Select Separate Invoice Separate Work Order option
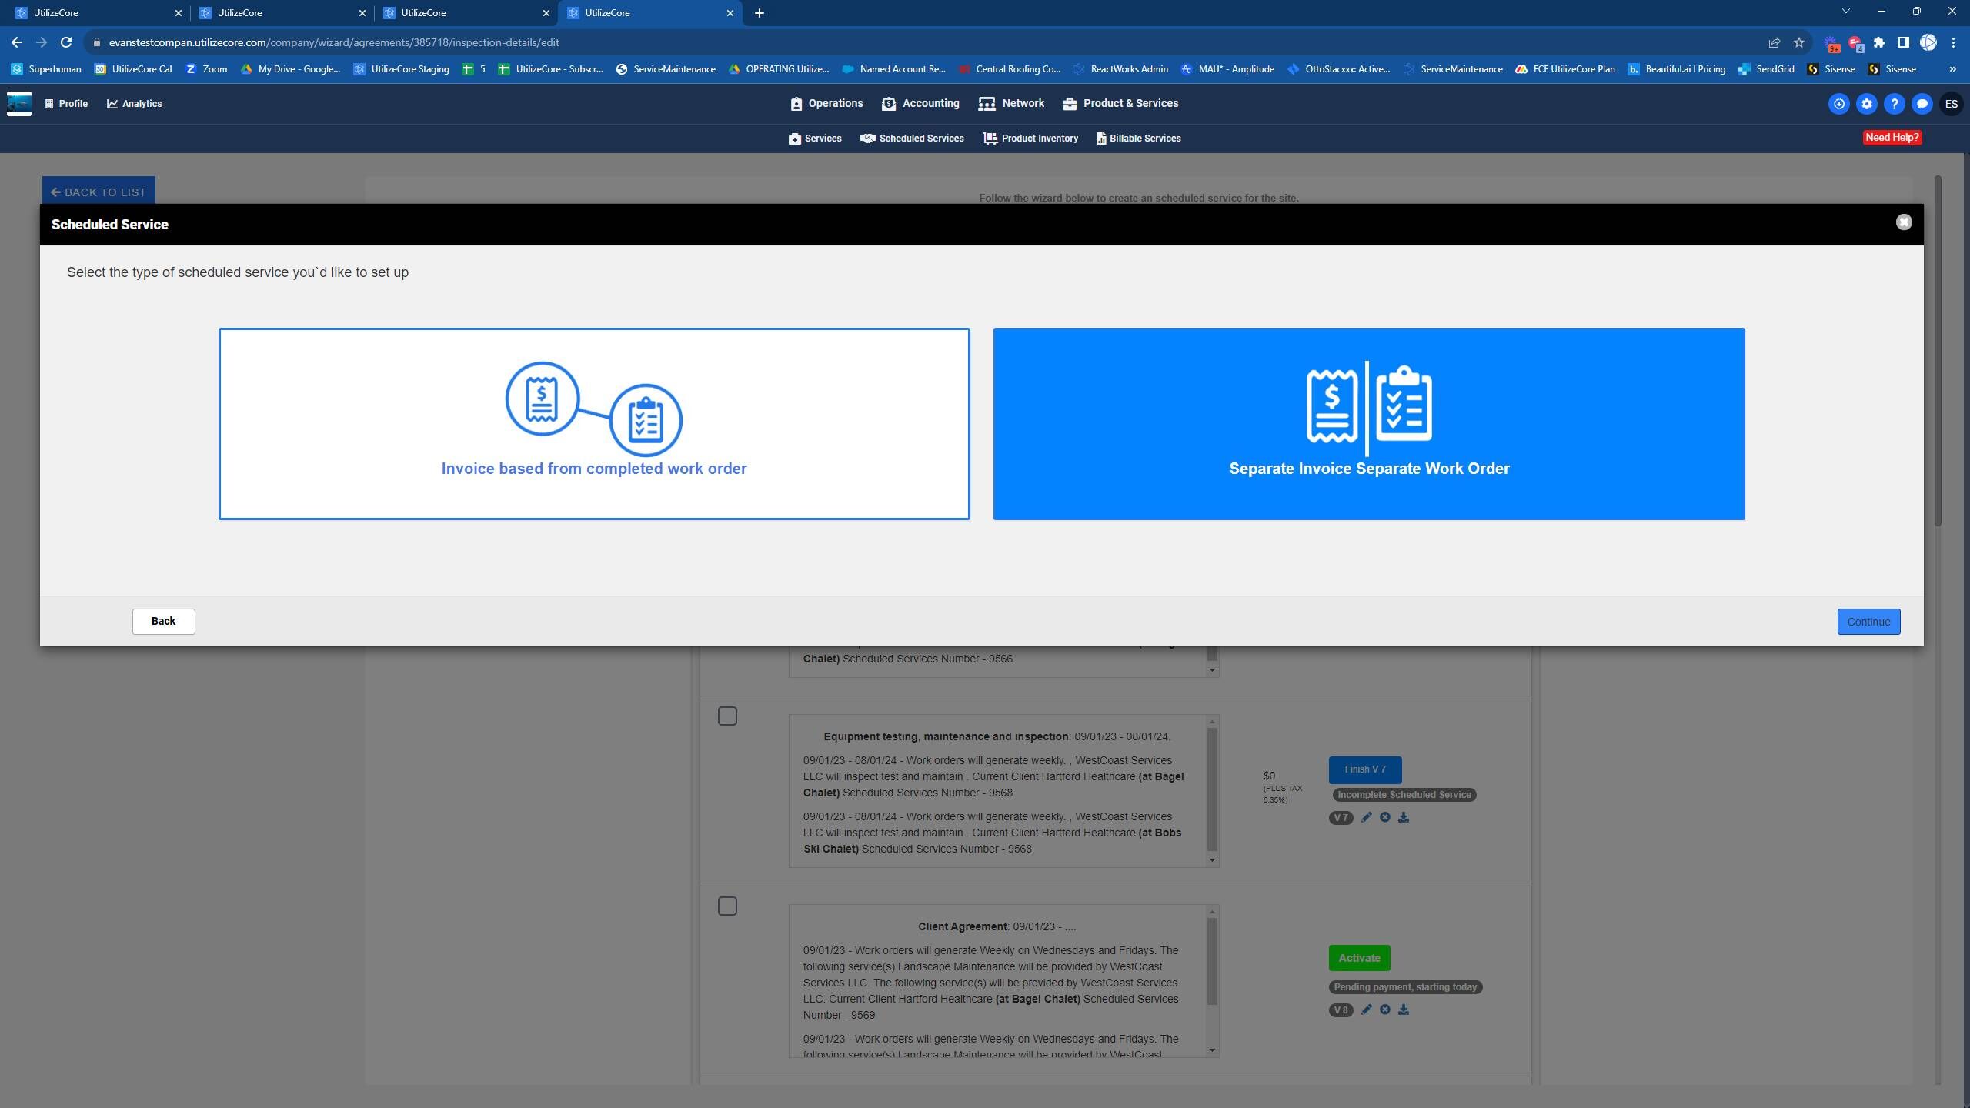1970x1108 pixels. tap(1368, 424)
